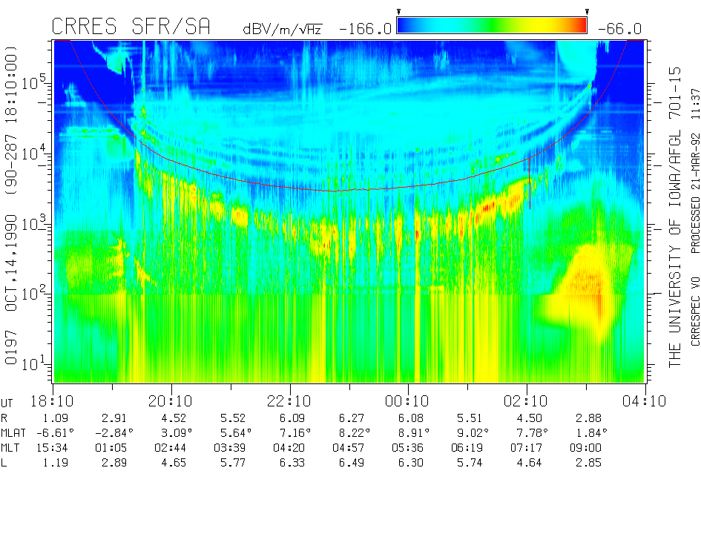Viewport: 701px width, 534px height.
Task: Click the 'L' row header
Action: pos(4,463)
